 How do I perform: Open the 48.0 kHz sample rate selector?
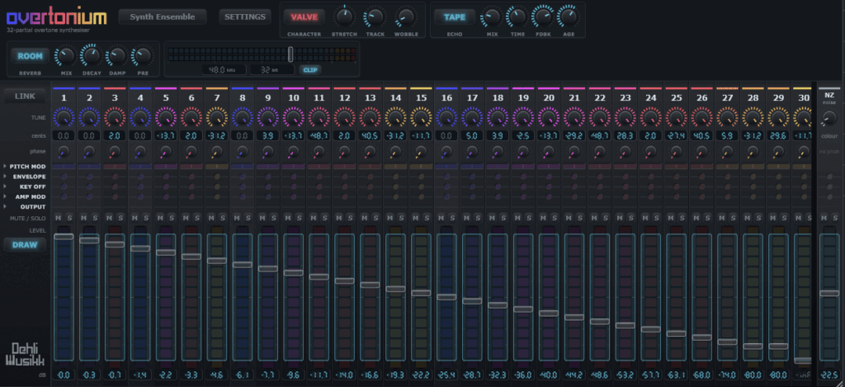(x=224, y=69)
